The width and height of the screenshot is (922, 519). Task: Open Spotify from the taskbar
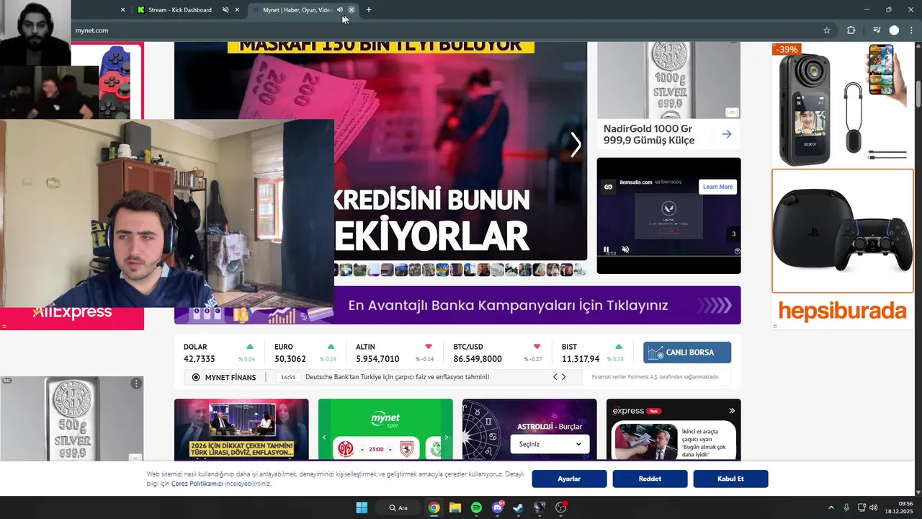476,507
